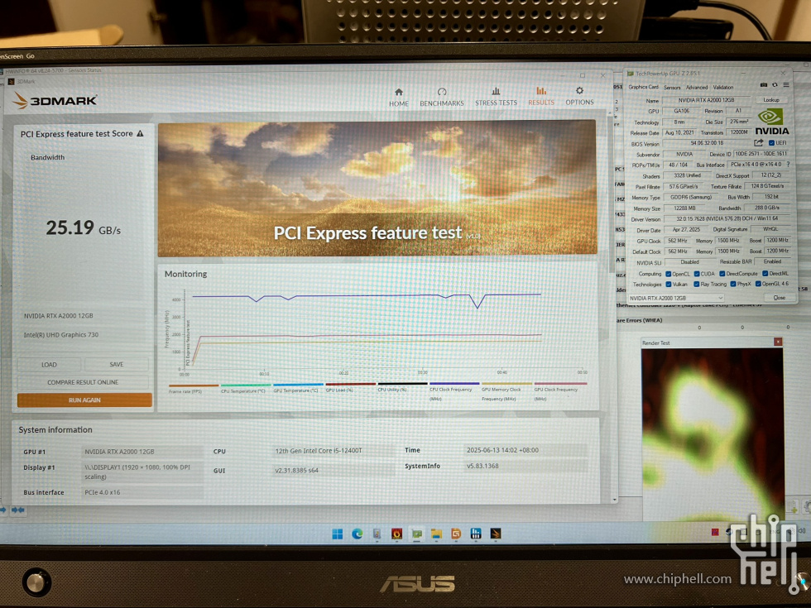Toggle the DirectCompute checkbox
The image size is (811, 608).
722,274
